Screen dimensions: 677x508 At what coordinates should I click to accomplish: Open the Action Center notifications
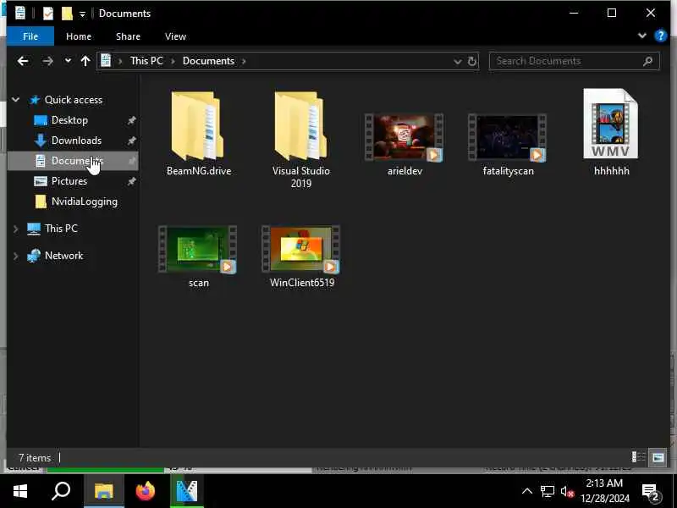point(651,492)
